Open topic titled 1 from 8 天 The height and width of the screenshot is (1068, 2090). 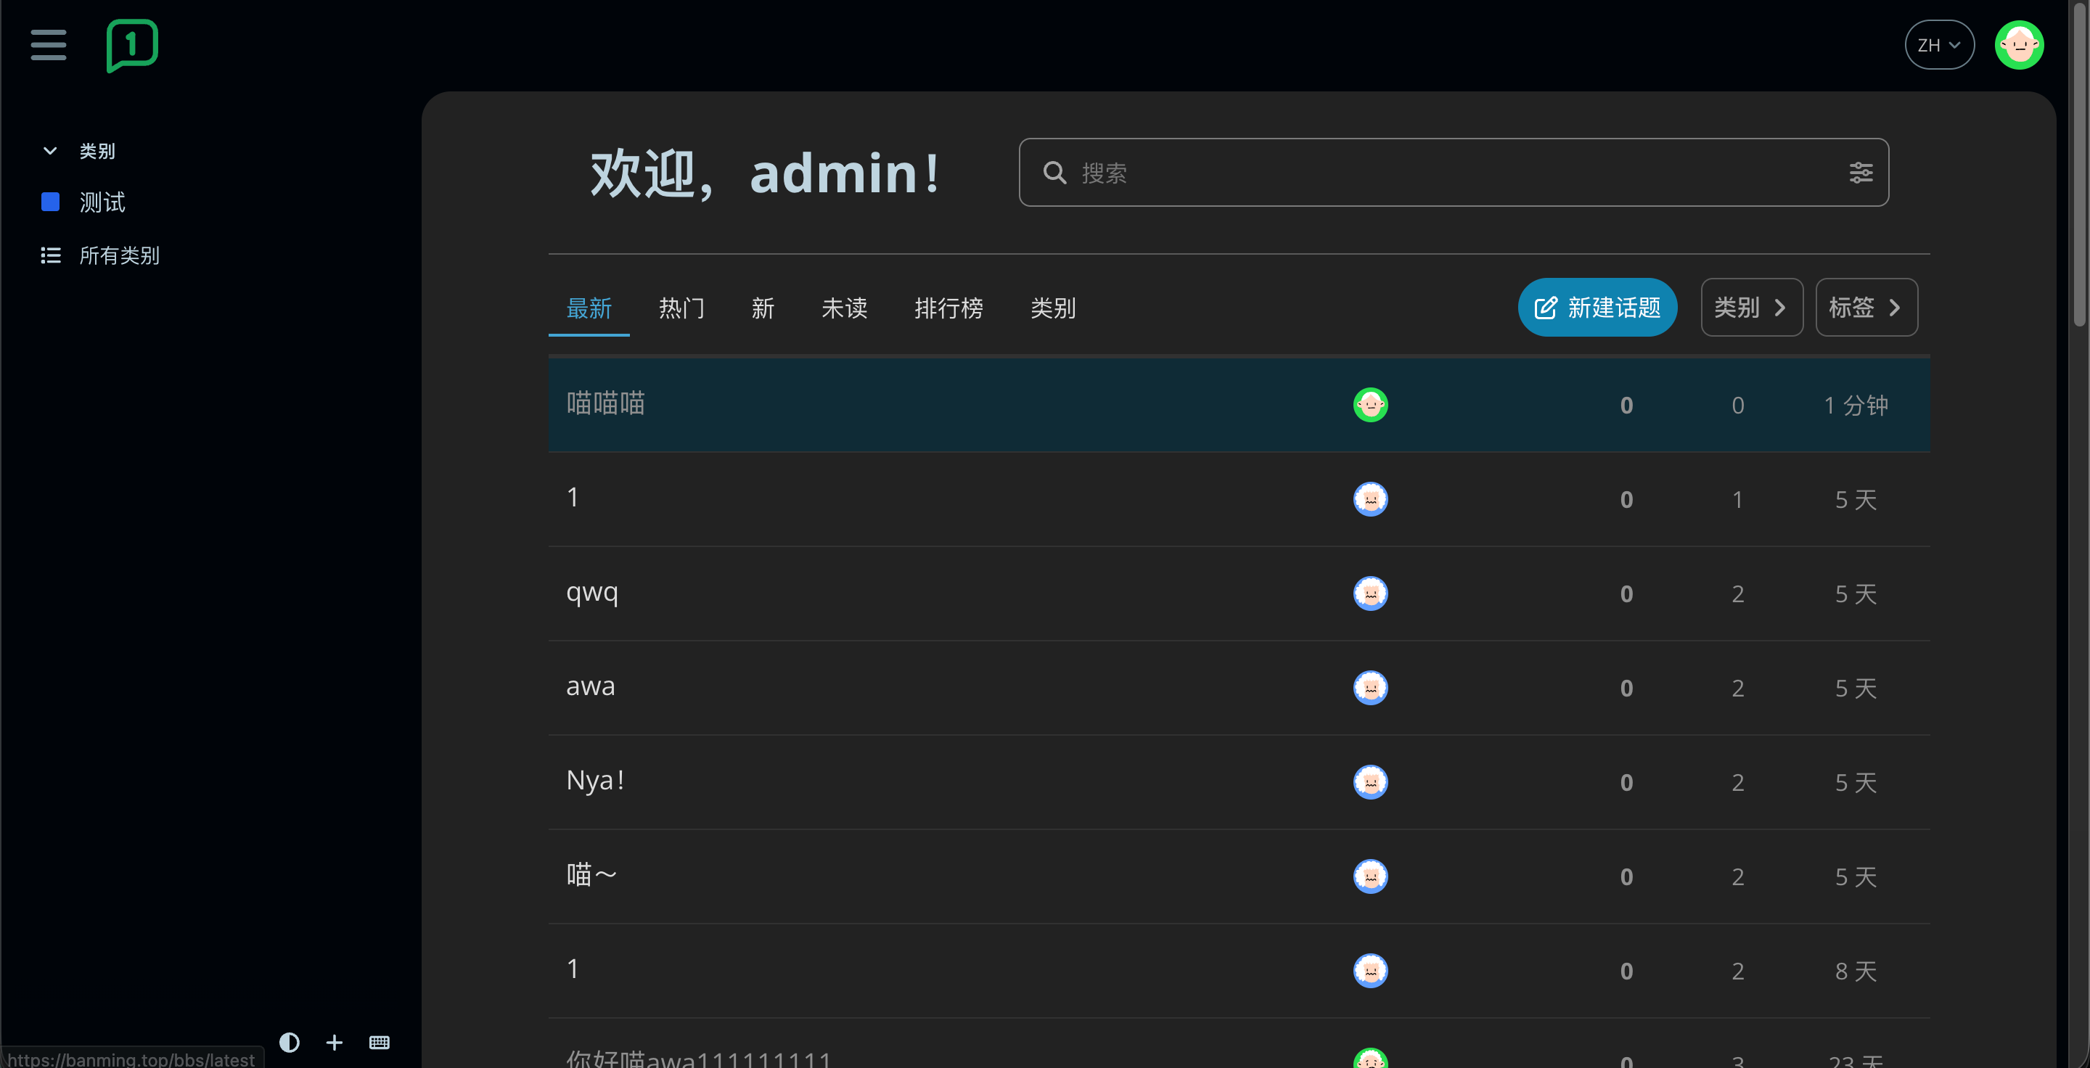[x=573, y=969]
